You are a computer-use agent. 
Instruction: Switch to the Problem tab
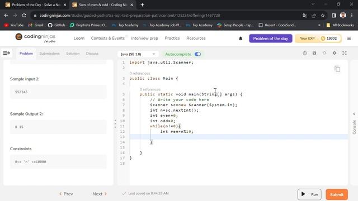click(x=26, y=54)
